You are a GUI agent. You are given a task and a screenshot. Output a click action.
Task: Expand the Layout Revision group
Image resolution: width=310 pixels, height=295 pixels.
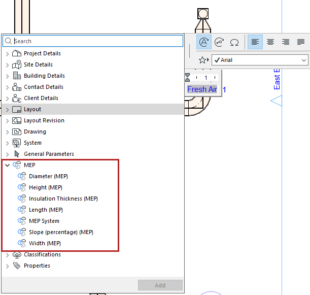tap(7, 121)
